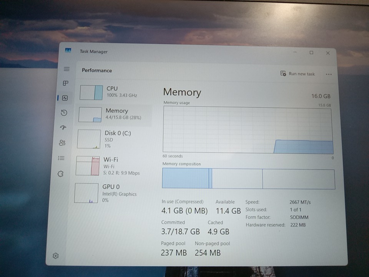Open the three-dot more options menu
This screenshot has height=277, width=369.
click(x=329, y=74)
